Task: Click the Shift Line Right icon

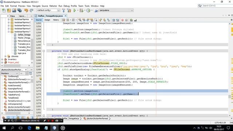Action: [118, 20]
